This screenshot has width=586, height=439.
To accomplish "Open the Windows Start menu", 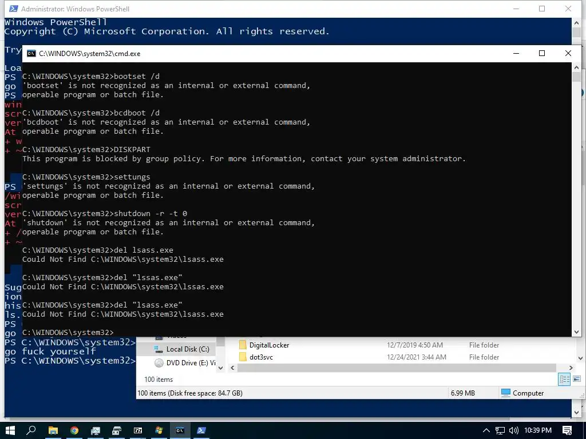I will tap(10, 430).
